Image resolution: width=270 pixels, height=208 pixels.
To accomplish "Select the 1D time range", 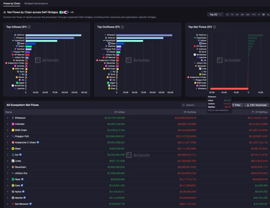I will [227, 15].
